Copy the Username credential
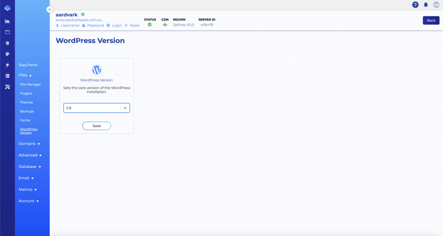 (x=68, y=26)
